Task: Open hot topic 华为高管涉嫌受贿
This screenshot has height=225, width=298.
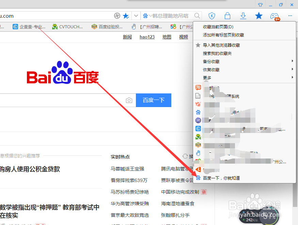Action: (x=130, y=204)
